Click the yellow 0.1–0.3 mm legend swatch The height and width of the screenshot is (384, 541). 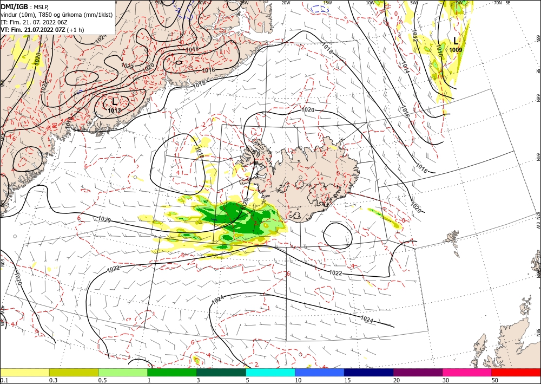24,372
